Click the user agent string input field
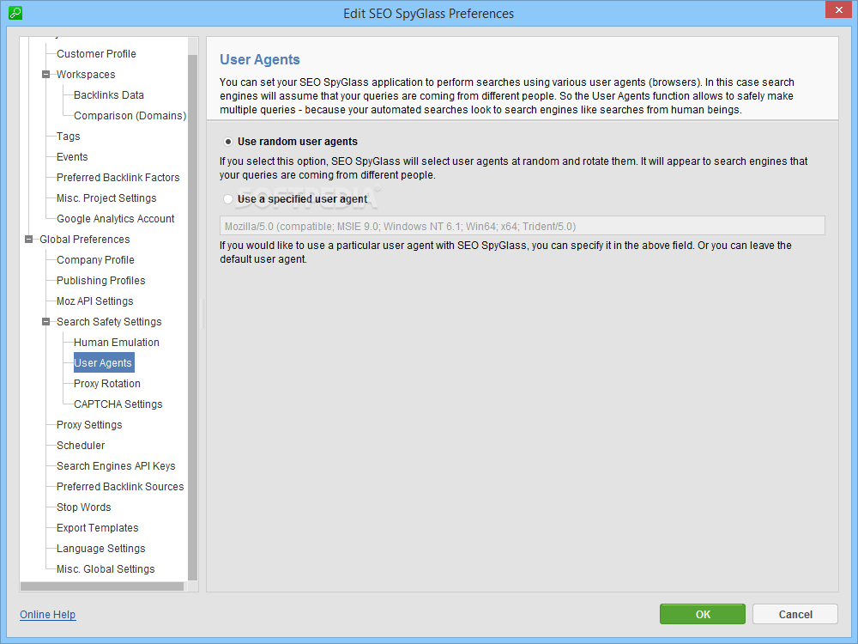858x644 pixels. (x=522, y=226)
